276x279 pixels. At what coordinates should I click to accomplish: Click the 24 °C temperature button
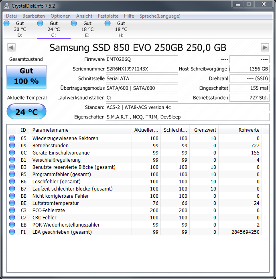[26, 111]
